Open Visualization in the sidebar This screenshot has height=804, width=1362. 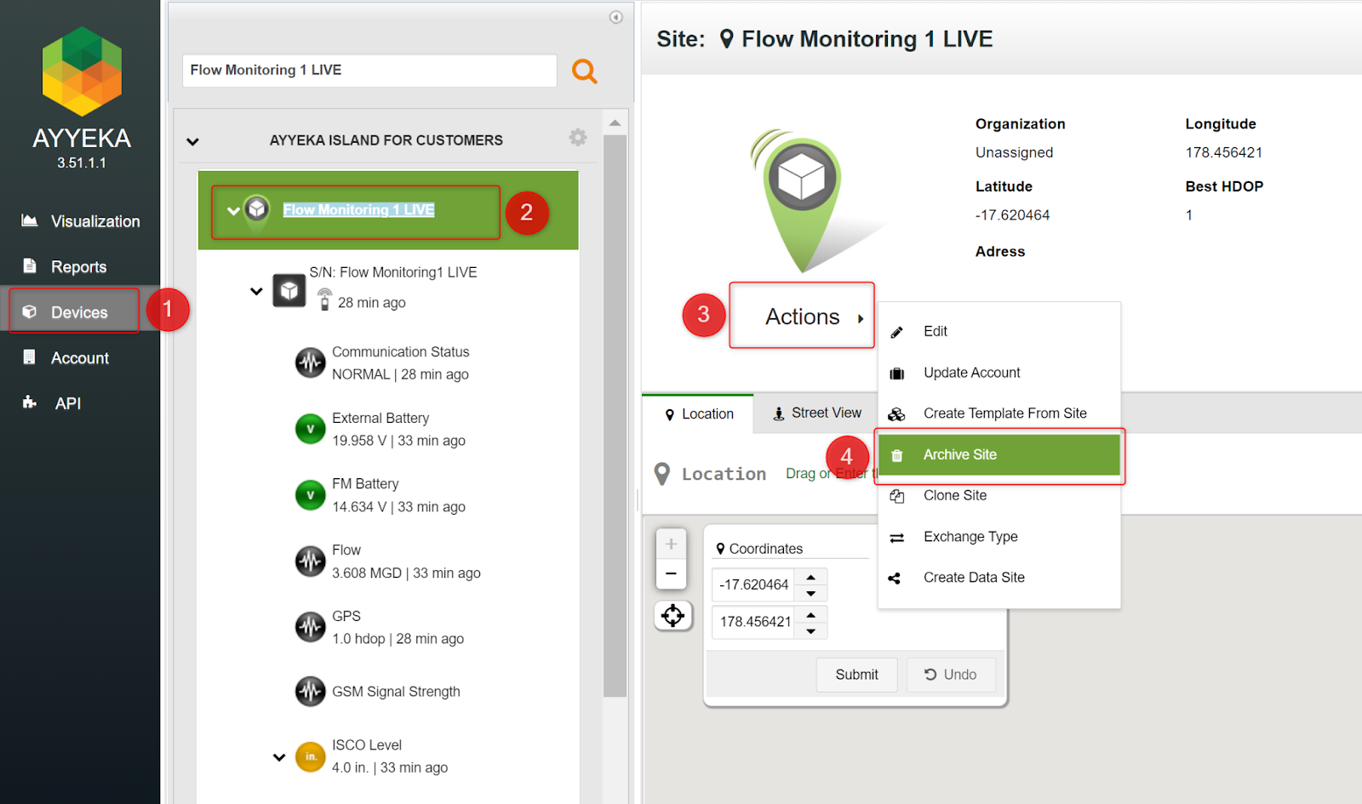[x=80, y=221]
